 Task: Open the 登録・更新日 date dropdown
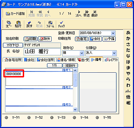click(113, 33)
